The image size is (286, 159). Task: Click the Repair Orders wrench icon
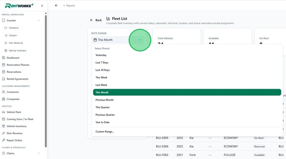click(x=3, y=140)
